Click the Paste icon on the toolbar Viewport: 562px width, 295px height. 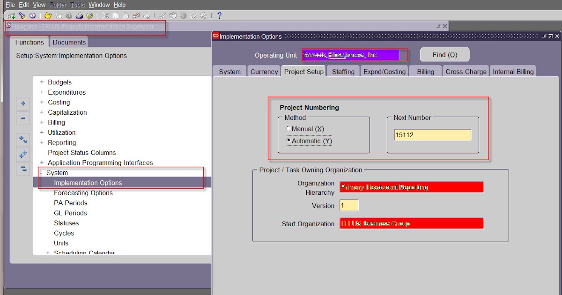(126, 15)
